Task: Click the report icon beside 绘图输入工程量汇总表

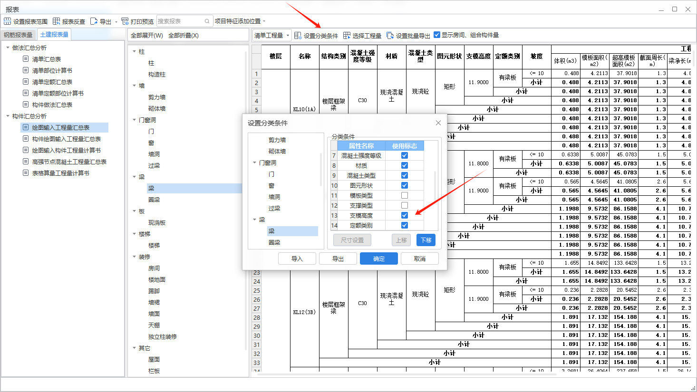Action: 26,127
